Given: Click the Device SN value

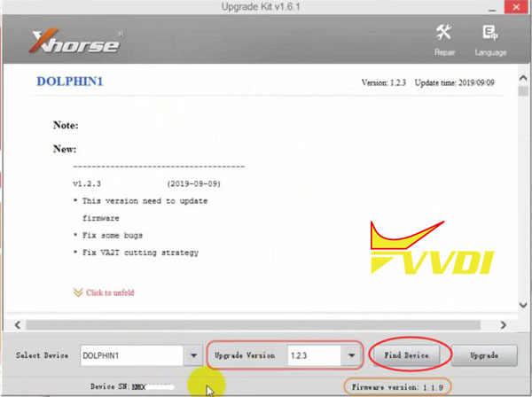Looking at the screenshot, I should coord(153,387).
